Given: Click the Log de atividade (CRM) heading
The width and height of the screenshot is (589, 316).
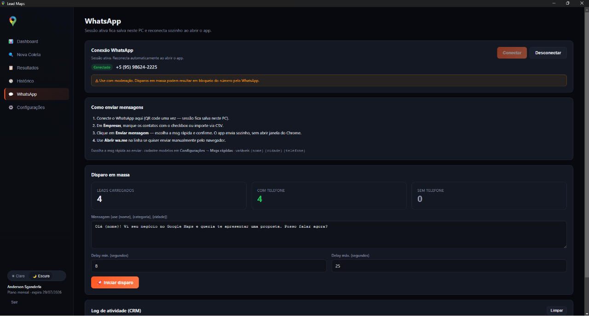Looking at the screenshot, I should pos(116,311).
